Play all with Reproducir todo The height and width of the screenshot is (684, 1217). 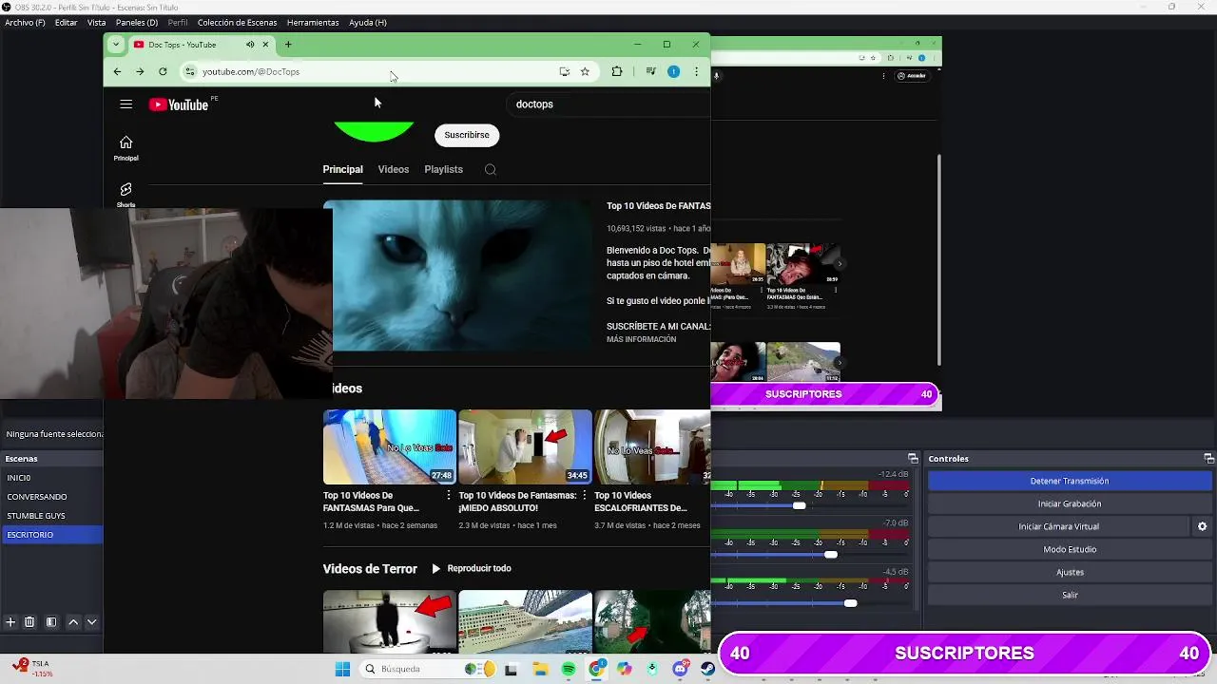pyautogui.click(x=472, y=568)
